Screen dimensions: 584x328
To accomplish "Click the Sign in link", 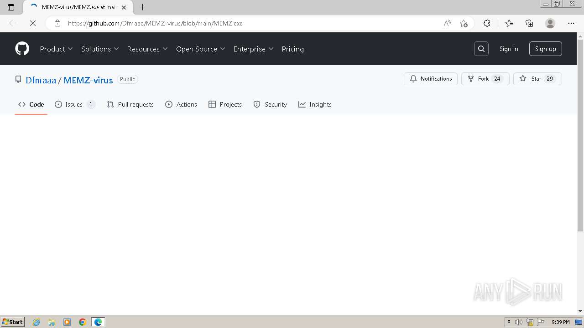I will point(509,49).
